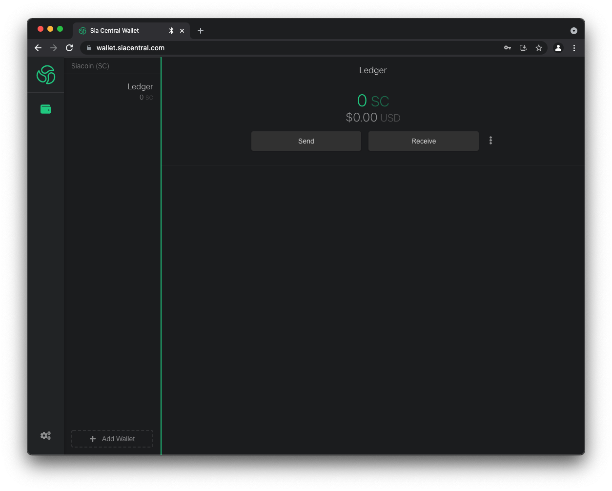The height and width of the screenshot is (491, 612).
Task: Go back using the browser back arrow
Action: [38, 48]
